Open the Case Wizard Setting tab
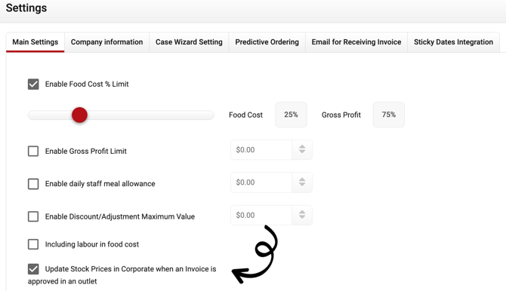506x291 pixels. point(189,42)
